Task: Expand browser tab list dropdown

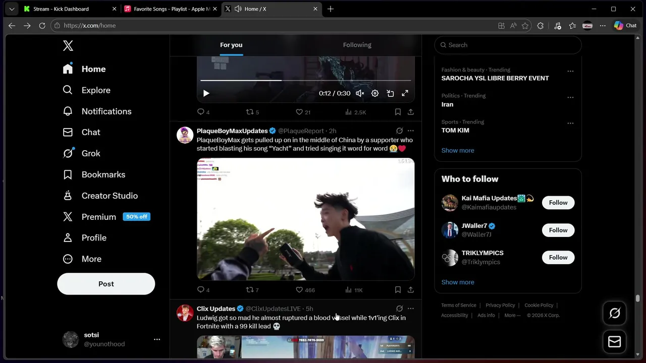Action: [x=12, y=9]
